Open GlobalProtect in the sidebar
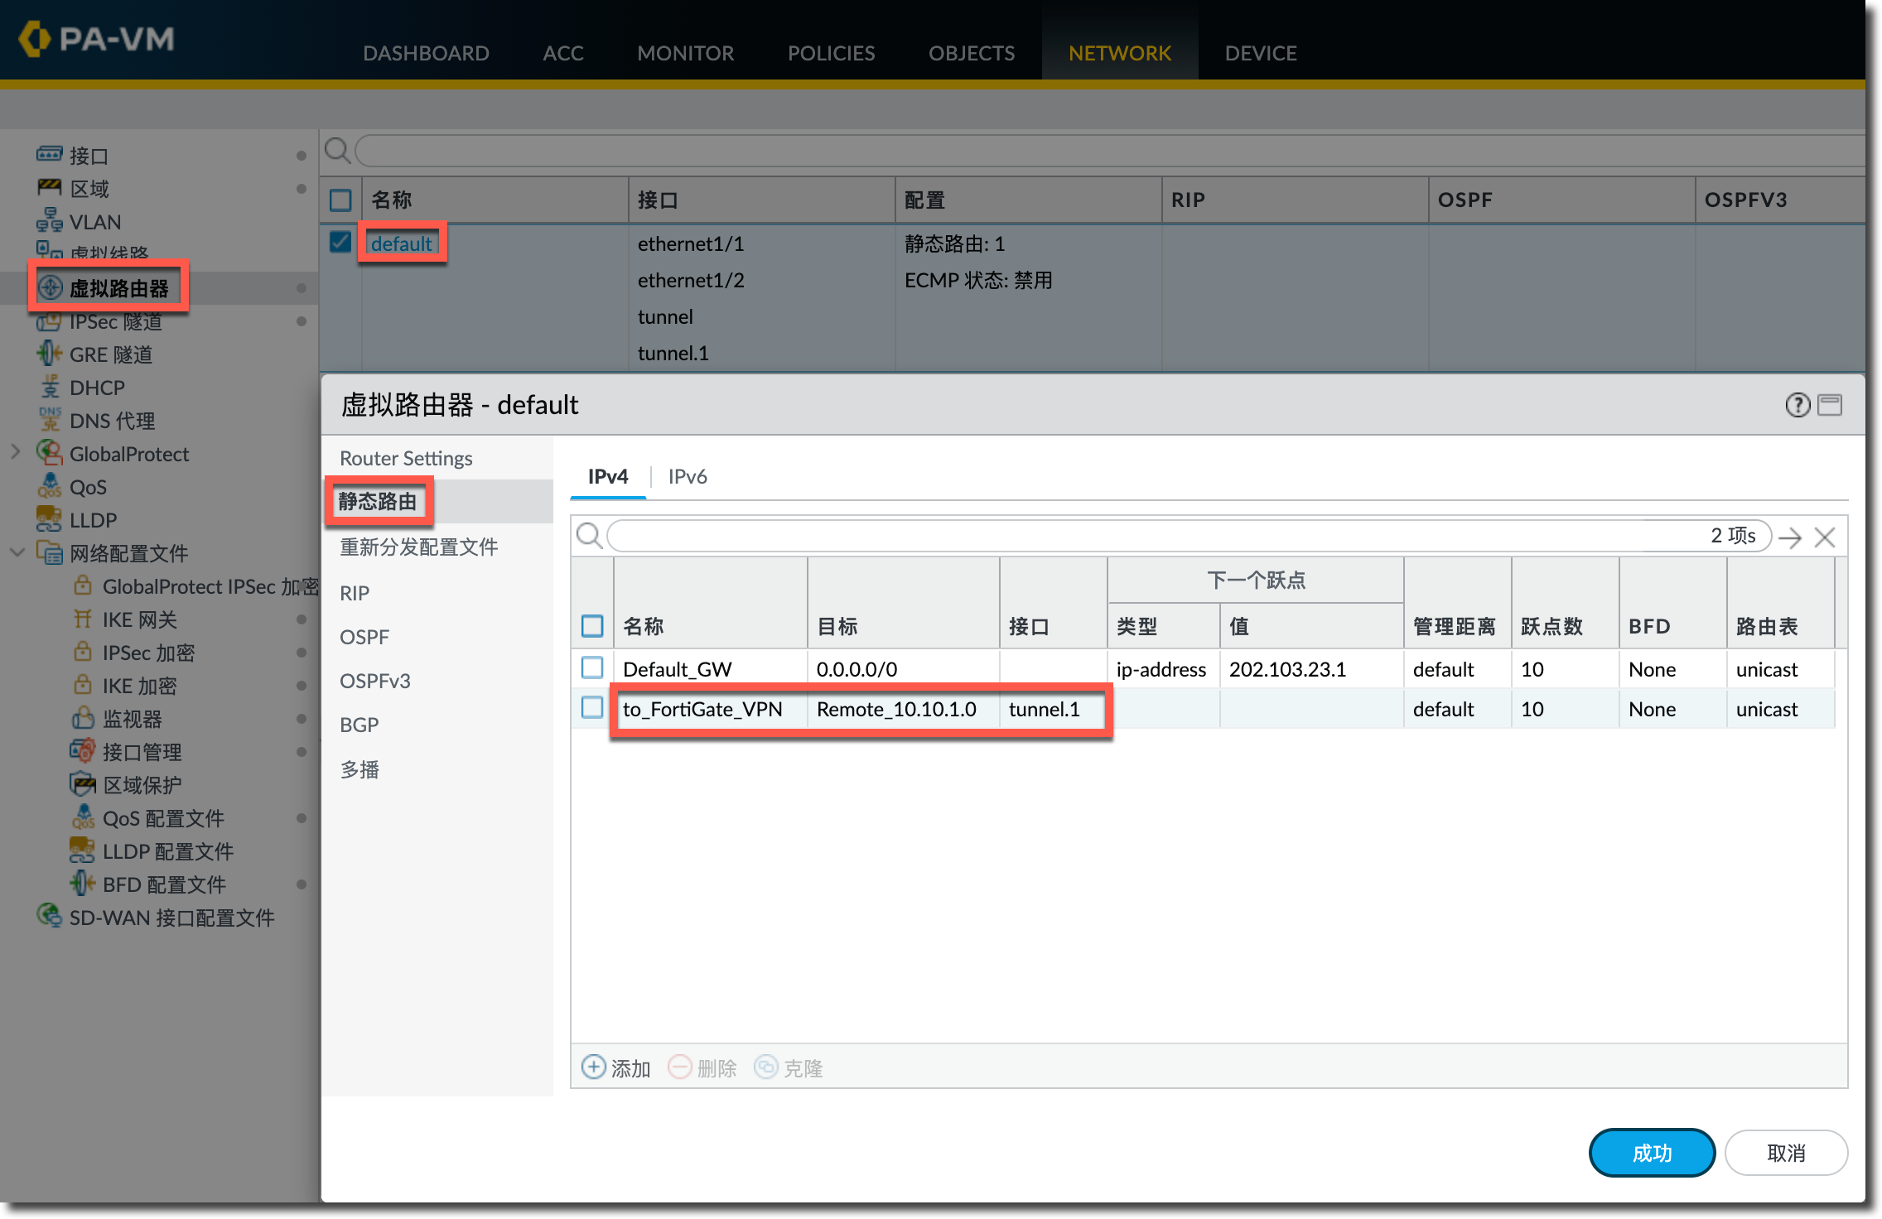The height and width of the screenshot is (1219, 1882). tap(129, 454)
